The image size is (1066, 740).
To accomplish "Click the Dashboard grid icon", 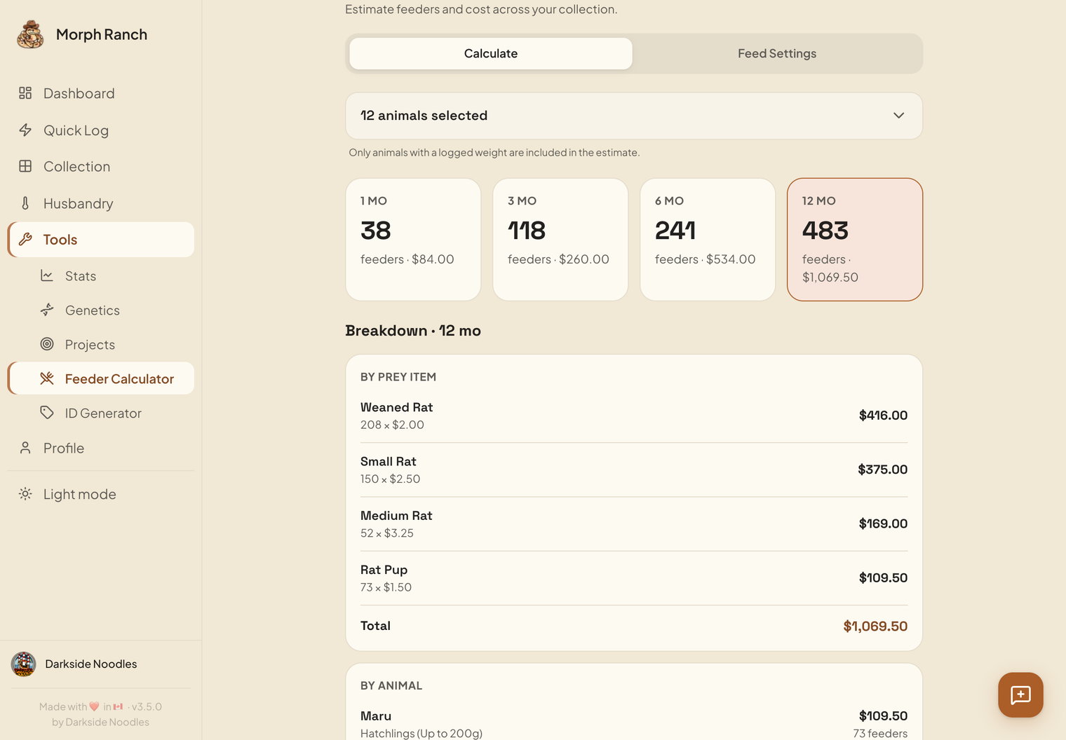I will point(25,93).
